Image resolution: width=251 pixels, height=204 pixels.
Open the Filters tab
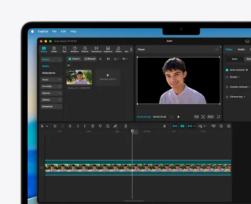118,49
